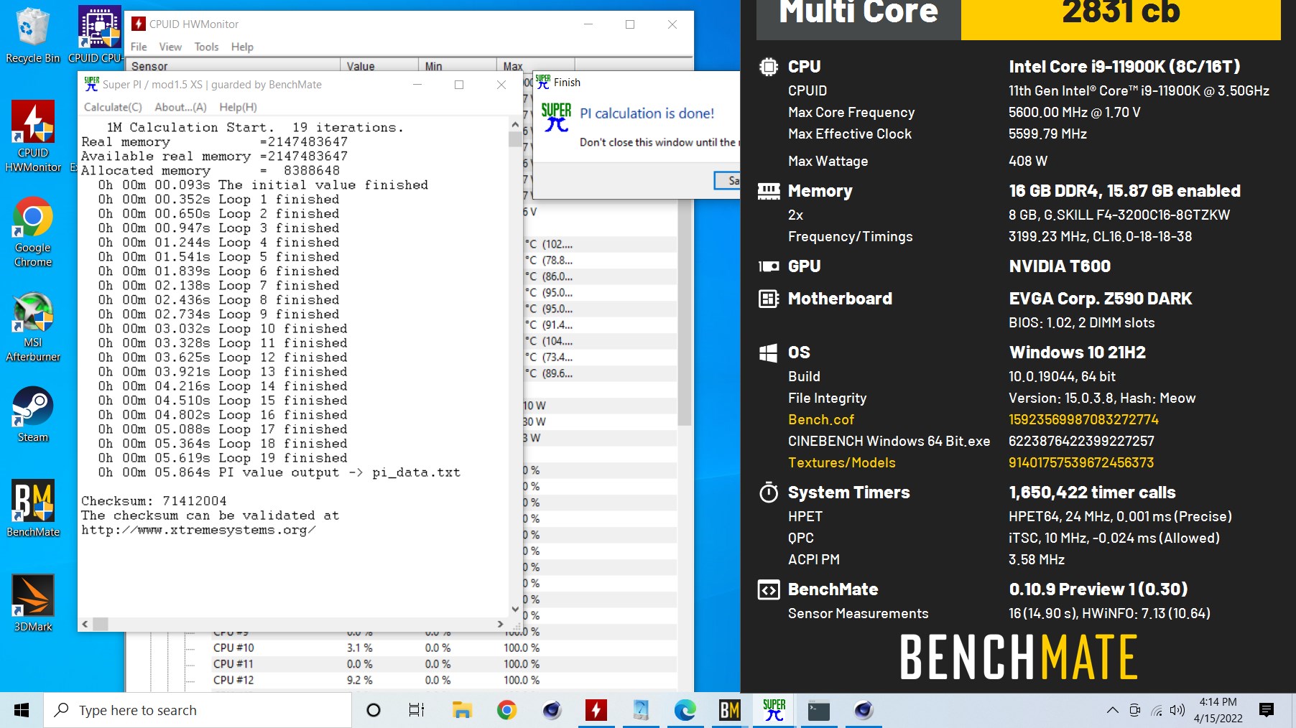This screenshot has height=728, width=1296.
Task: Click the '2831 cb' Multi Core score
Action: pos(1121,12)
